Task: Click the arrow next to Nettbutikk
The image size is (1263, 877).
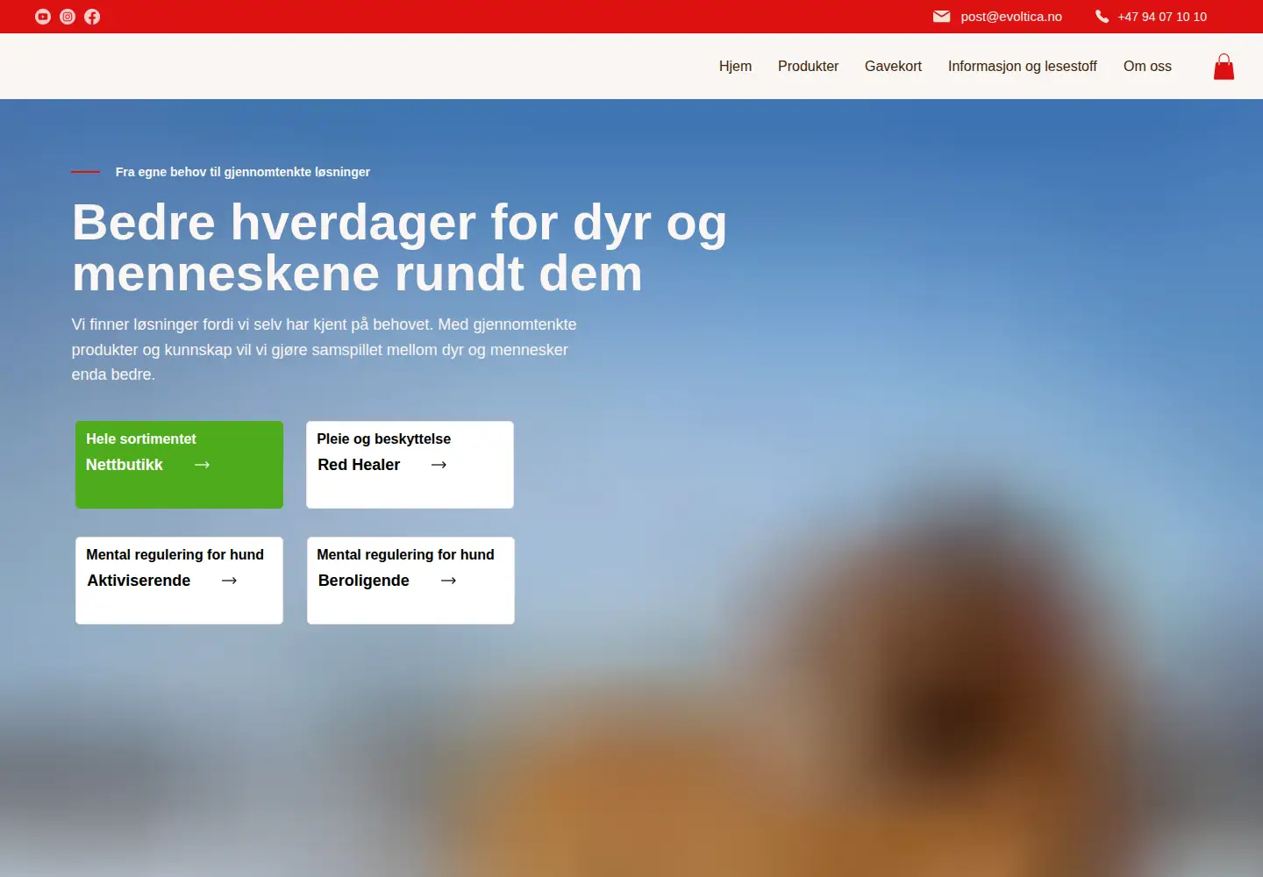Action: pos(203,465)
